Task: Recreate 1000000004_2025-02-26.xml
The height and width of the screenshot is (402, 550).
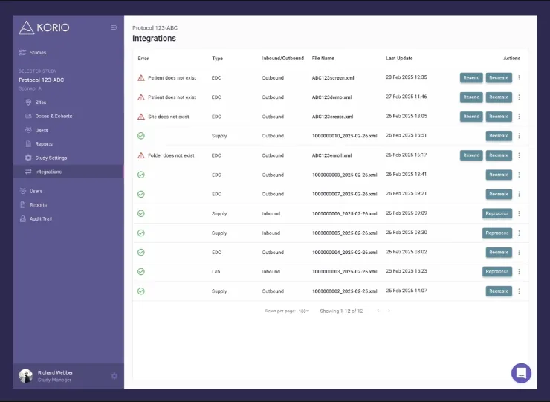Action: pyautogui.click(x=499, y=252)
